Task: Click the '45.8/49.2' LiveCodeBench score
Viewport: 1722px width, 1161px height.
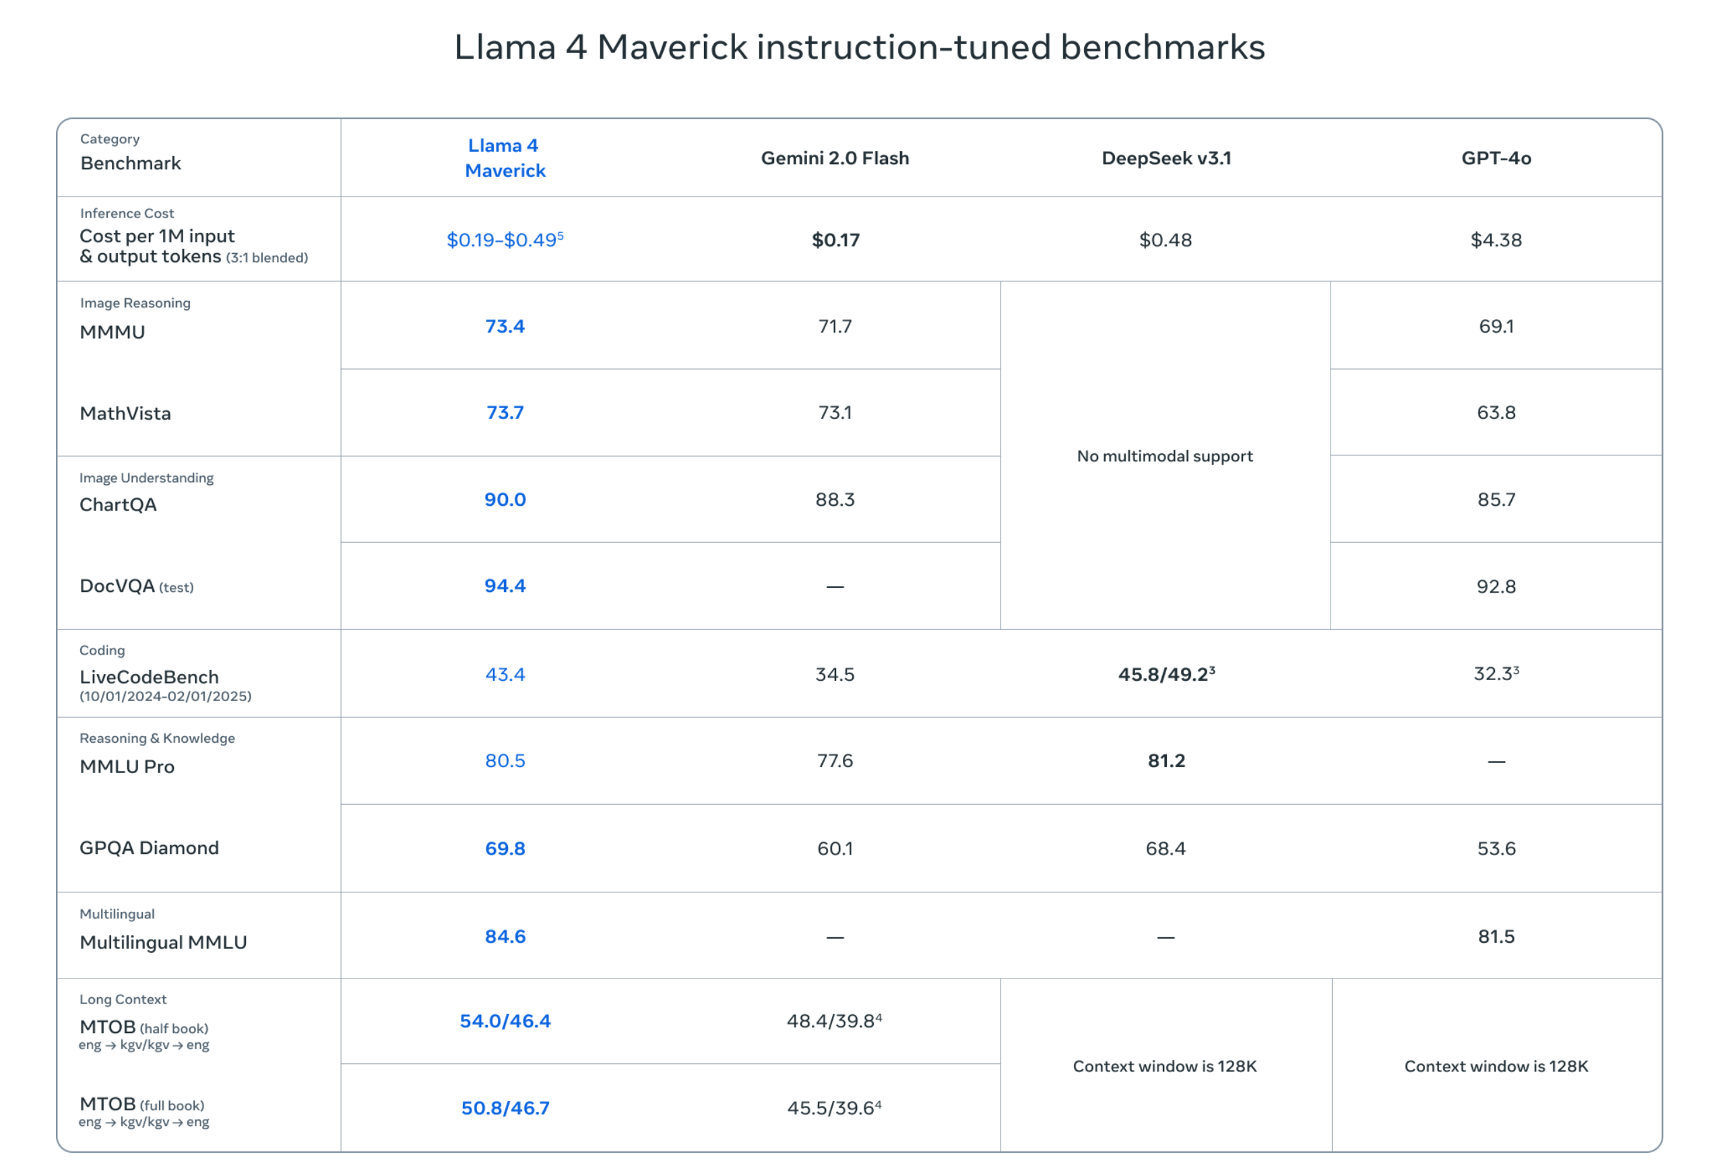Action: pos(1166,674)
